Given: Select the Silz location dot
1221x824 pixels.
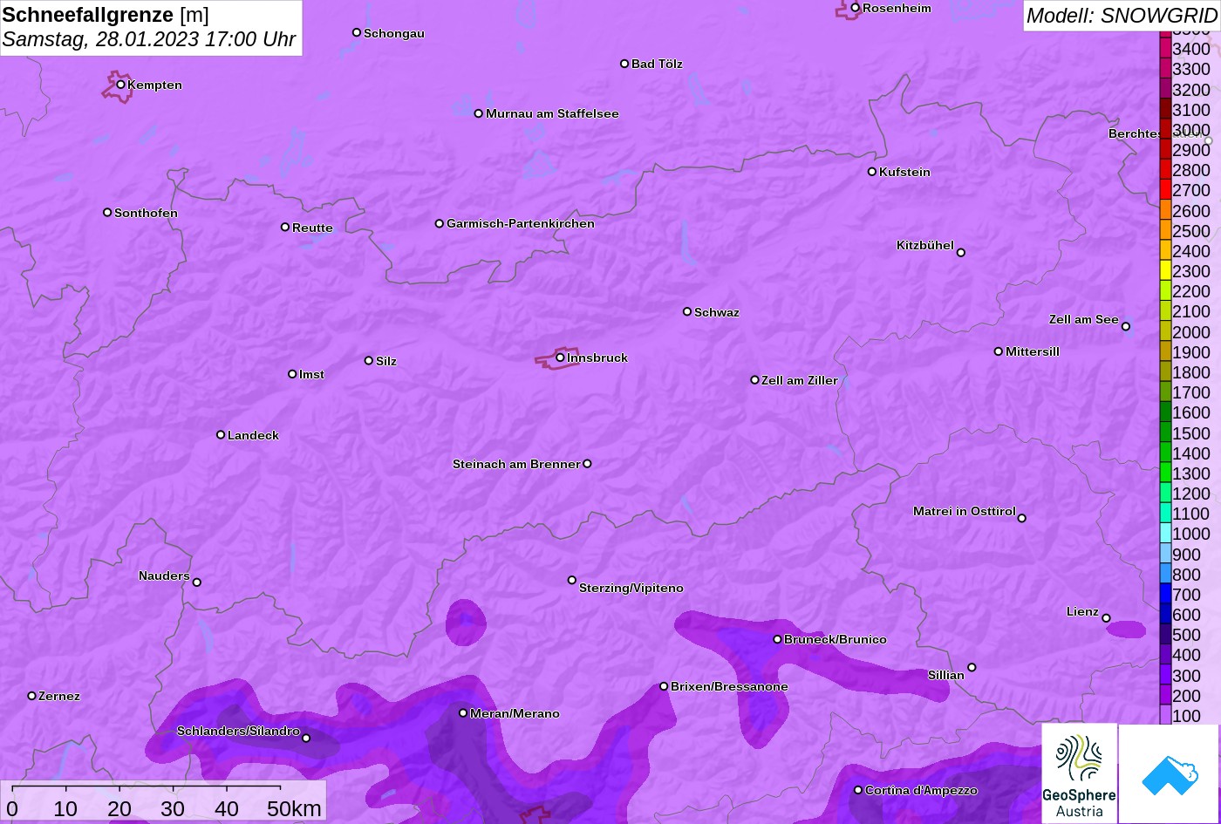Looking at the screenshot, I should tap(369, 361).
